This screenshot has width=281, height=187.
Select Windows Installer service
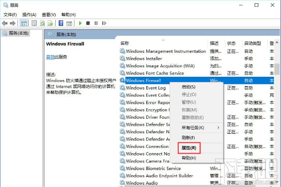coord(144,58)
